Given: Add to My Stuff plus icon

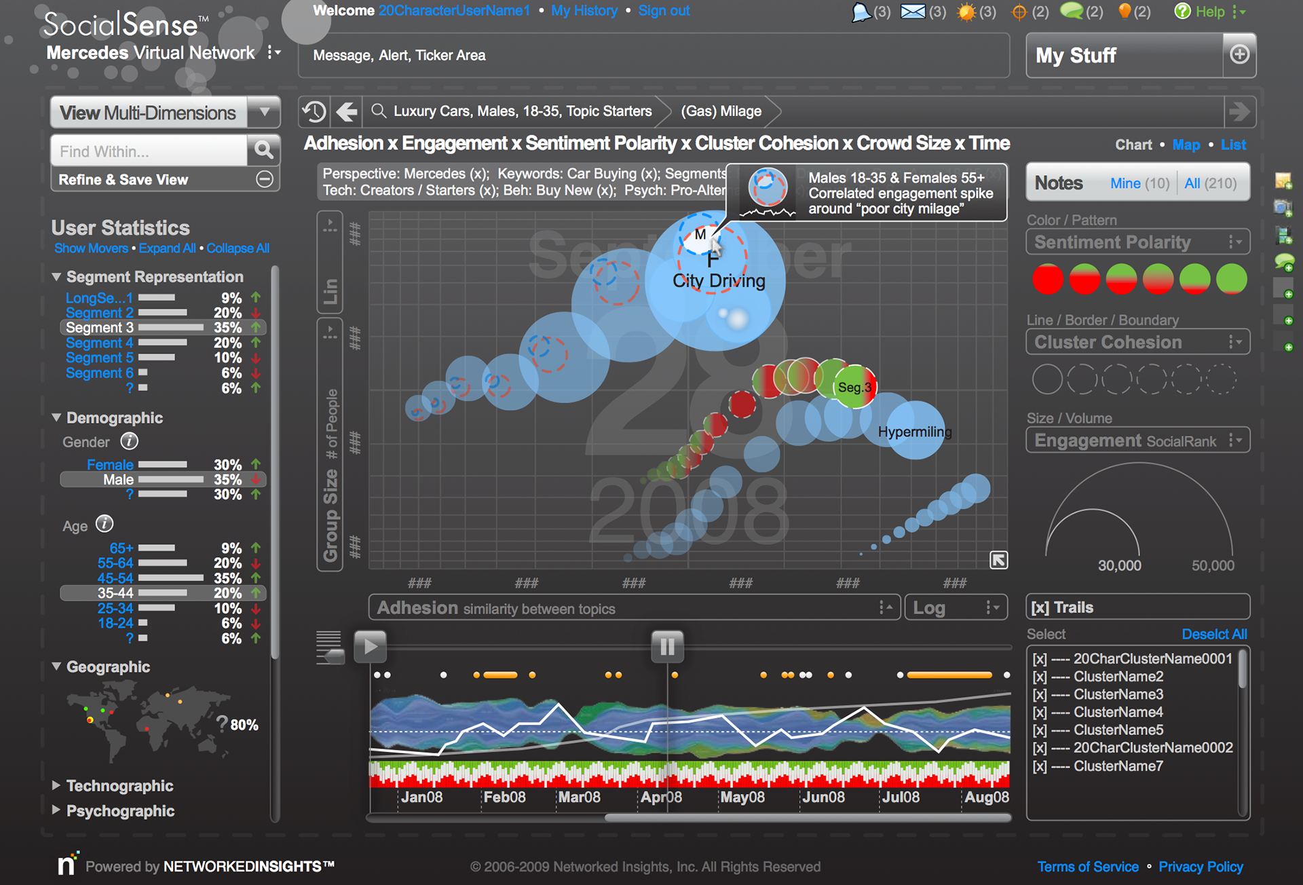Looking at the screenshot, I should click(1239, 54).
